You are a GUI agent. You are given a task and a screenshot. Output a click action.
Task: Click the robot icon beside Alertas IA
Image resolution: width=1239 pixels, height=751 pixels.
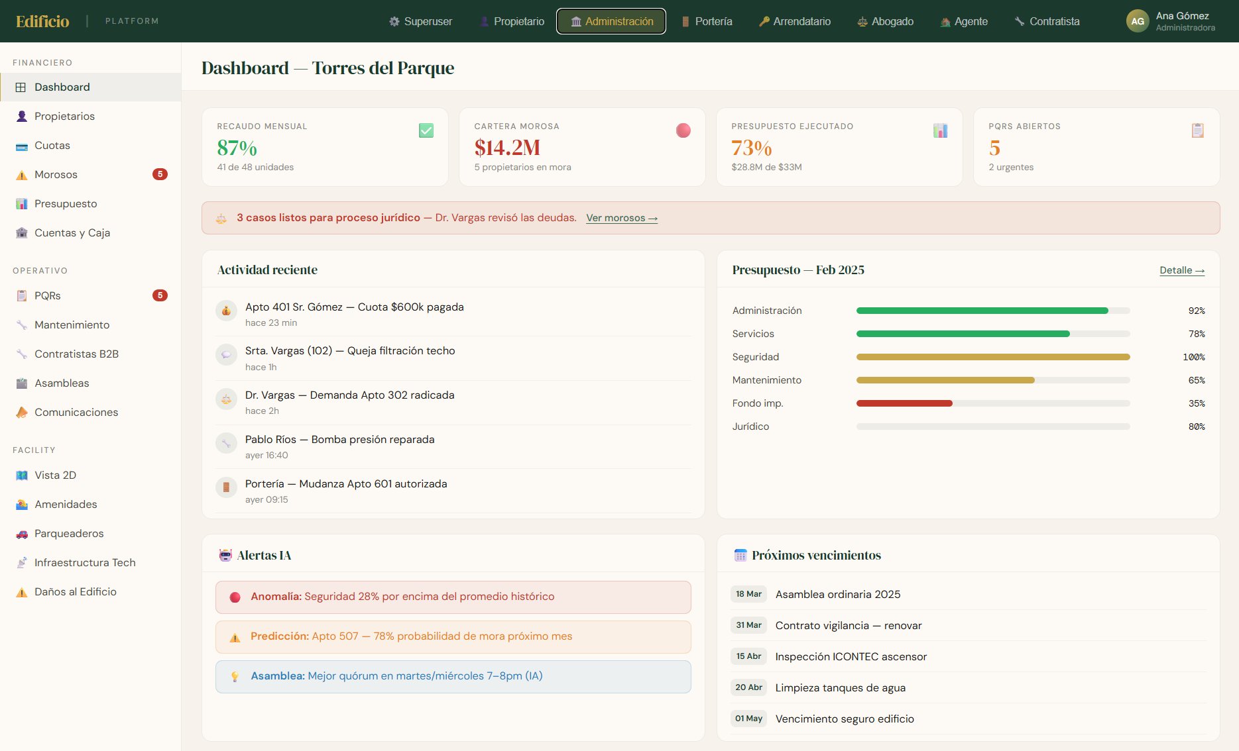tap(225, 556)
